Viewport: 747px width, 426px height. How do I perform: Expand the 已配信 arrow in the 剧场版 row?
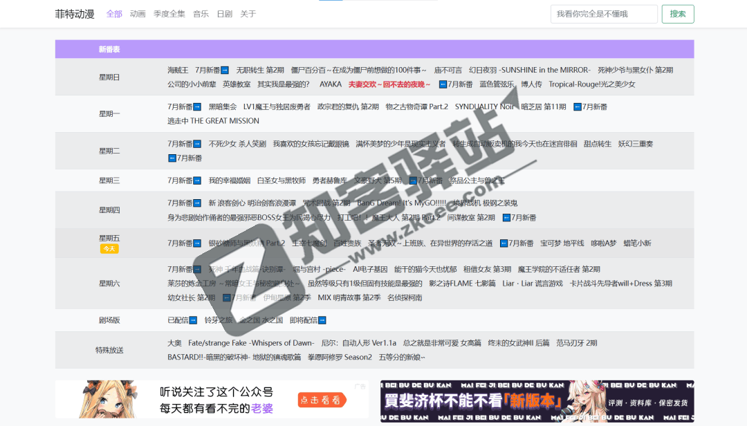tap(193, 321)
